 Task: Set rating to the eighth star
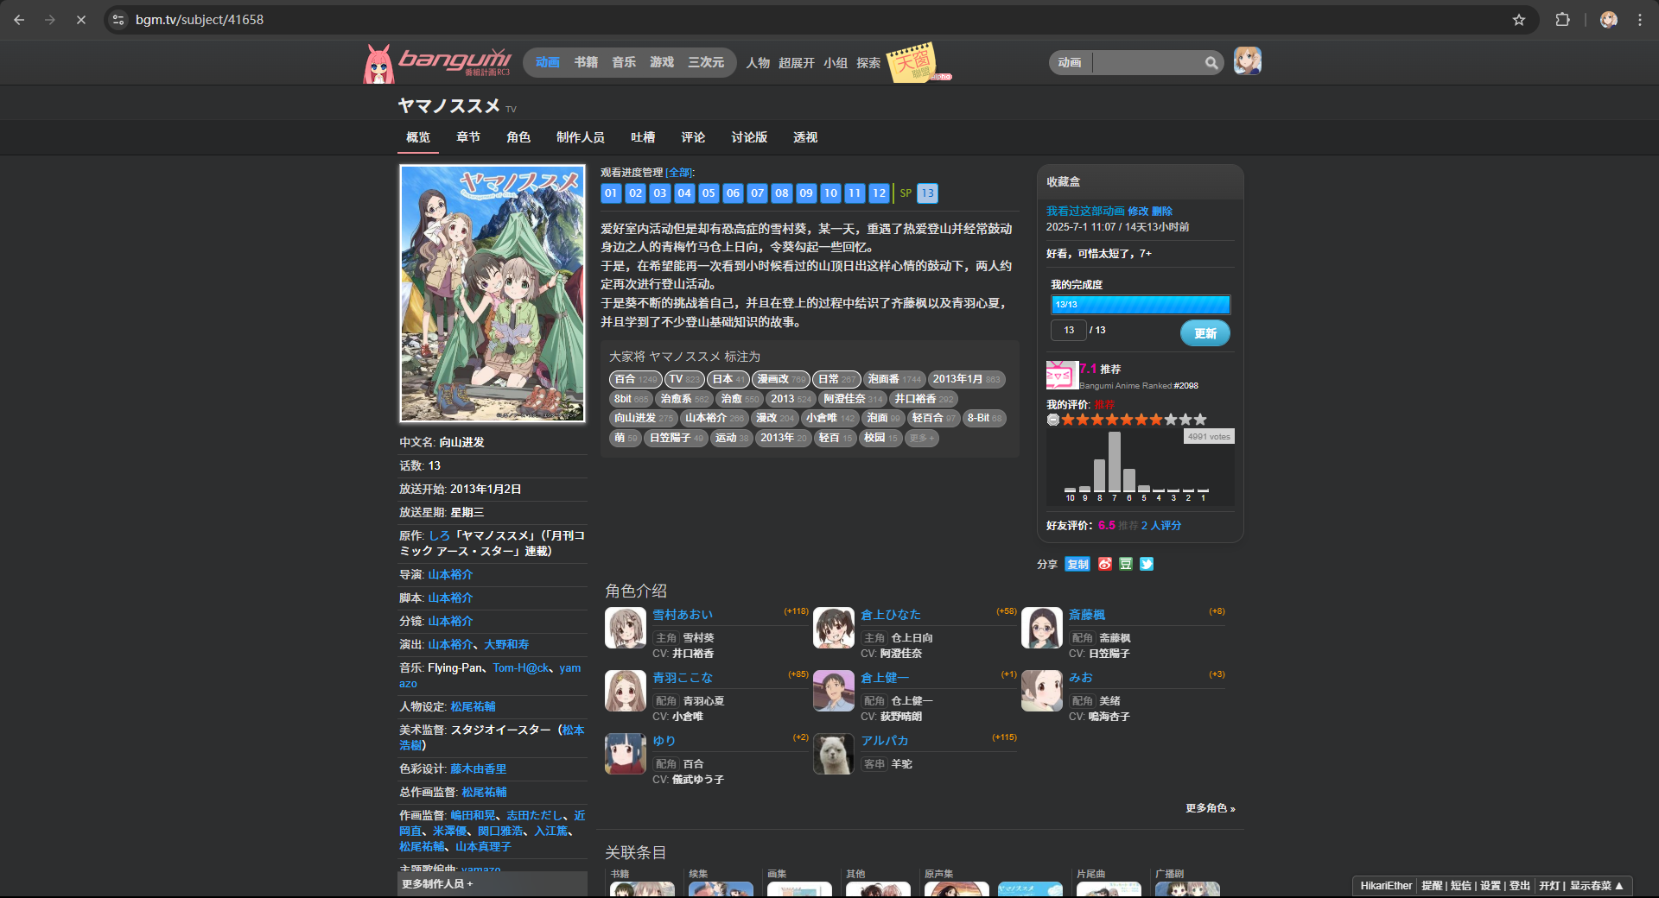pos(1171,420)
